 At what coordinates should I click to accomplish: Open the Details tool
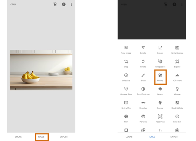tap(143, 49)
